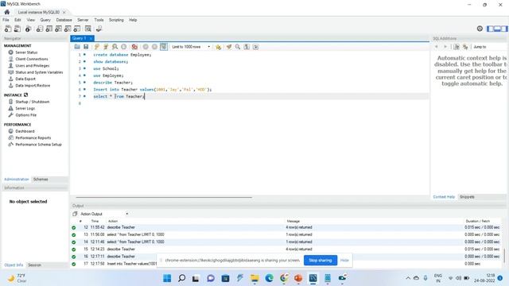The height and width of the screenshot is (286, 509).
Task: Switch to the Object Info tab
Action: (14, 265)
